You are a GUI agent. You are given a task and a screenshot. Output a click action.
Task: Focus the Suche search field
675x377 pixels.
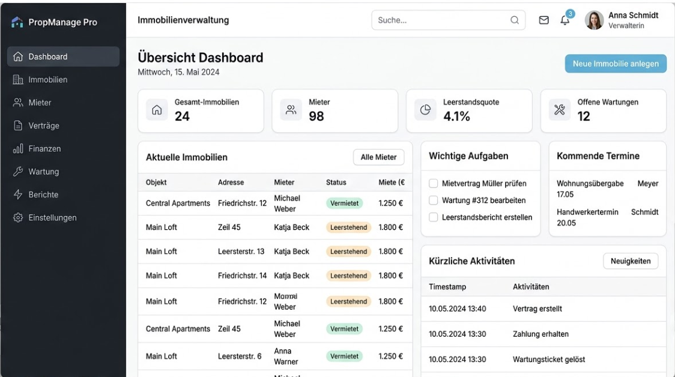(x=441, y=20)
